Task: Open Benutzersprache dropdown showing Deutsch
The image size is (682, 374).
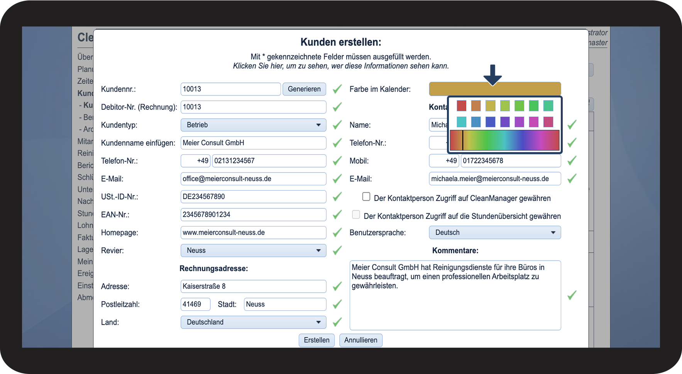Action: coord(495,232)
